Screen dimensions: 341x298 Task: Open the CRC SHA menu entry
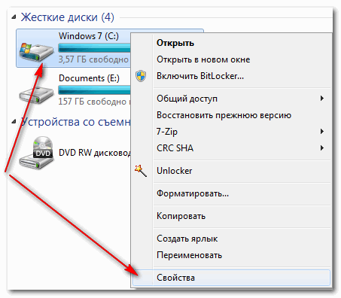click(x=231, y=148)
